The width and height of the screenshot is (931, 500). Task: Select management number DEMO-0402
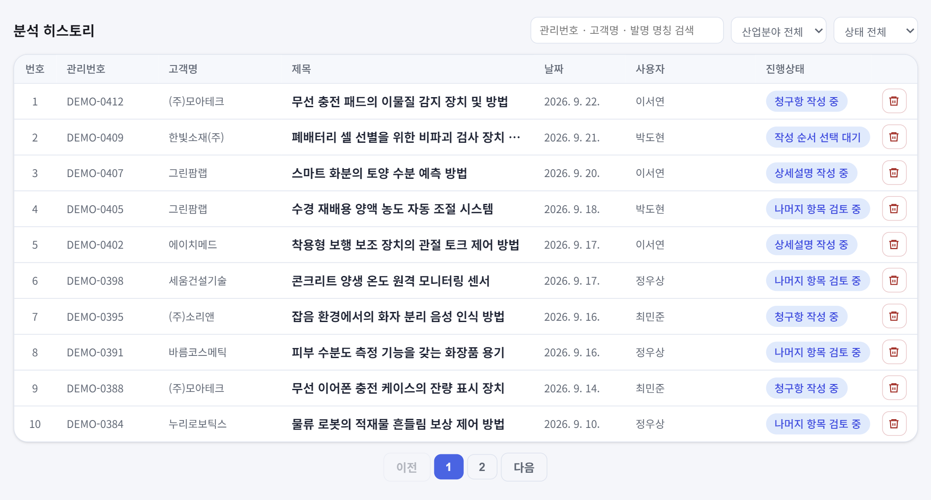(x=95, y=245)
